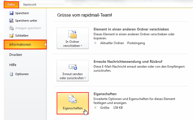Click the 'Größe:' label
Image resolution: width=193 pixels, height=120 pixels.
[x=105, y=108]
